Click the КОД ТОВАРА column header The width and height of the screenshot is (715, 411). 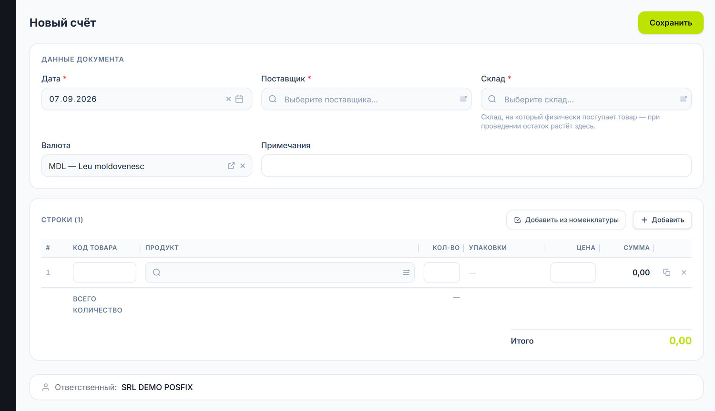click(x=95, y=248)
